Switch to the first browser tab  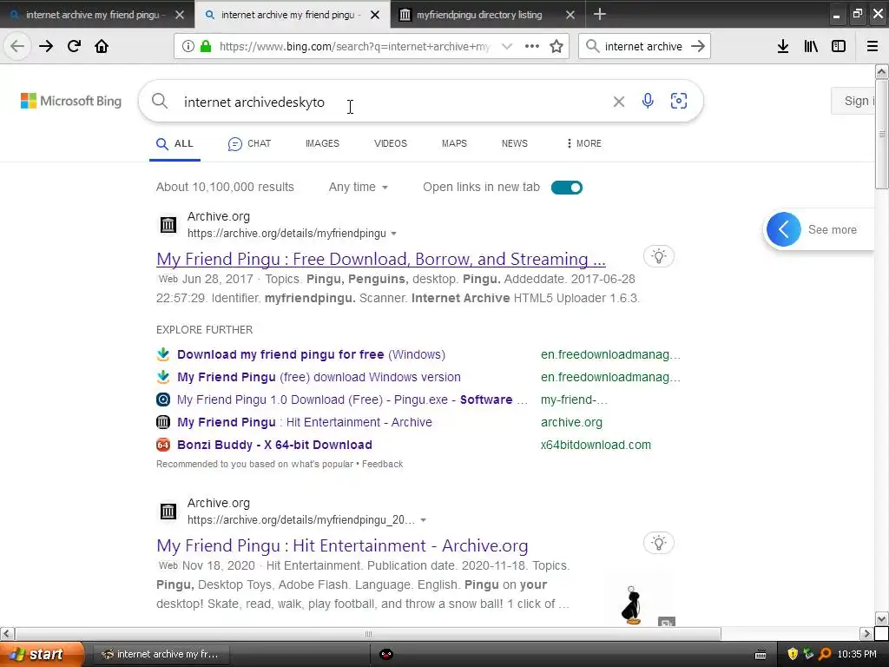point(92,15)
